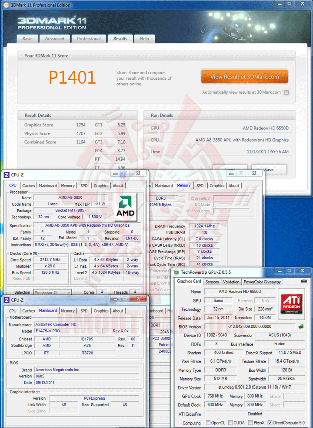This screenshot has width=313, height=428.
Task: Click the Southbridge value A75
Action: (87, 345)
